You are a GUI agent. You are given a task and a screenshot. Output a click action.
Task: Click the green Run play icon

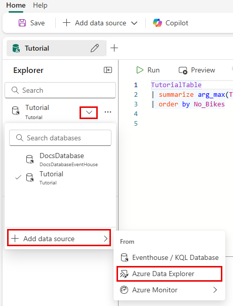[140, 70]
